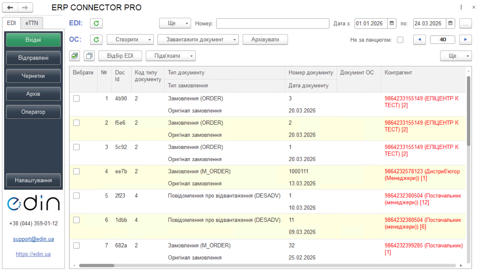This screenshot has width=480, height=271.
Task: Click the deselect-all squares icon
Action: (x=89, y=56)
